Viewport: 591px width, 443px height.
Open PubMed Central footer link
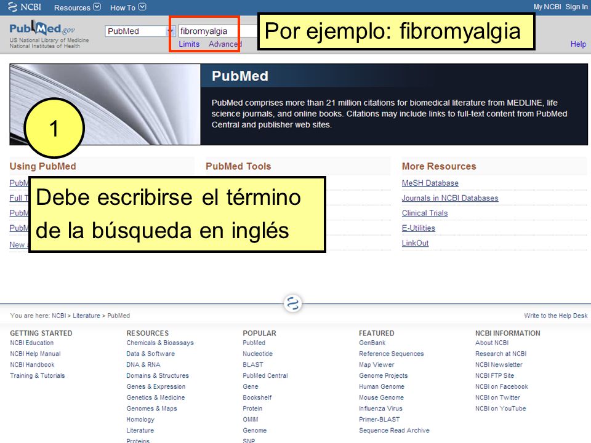point(265,375)
